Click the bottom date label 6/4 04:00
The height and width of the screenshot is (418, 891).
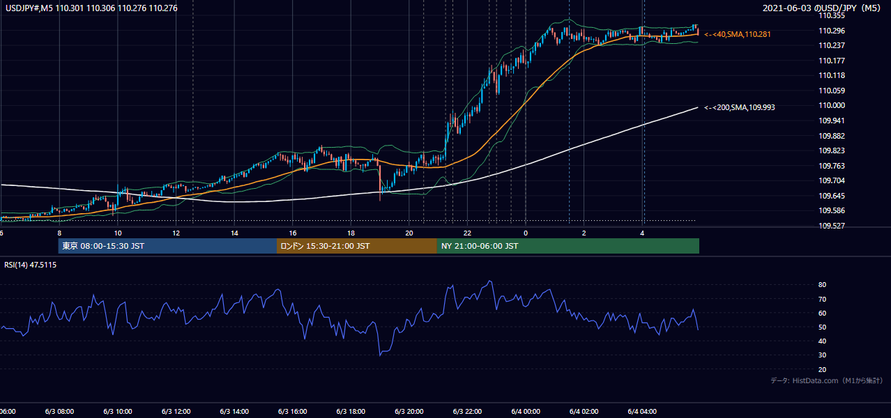coord(642,412)
